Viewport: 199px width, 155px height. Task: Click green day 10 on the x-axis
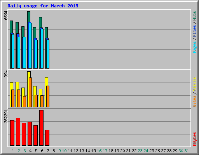(64, 151)
